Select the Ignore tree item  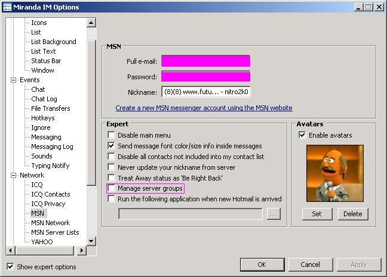(41, 127)
